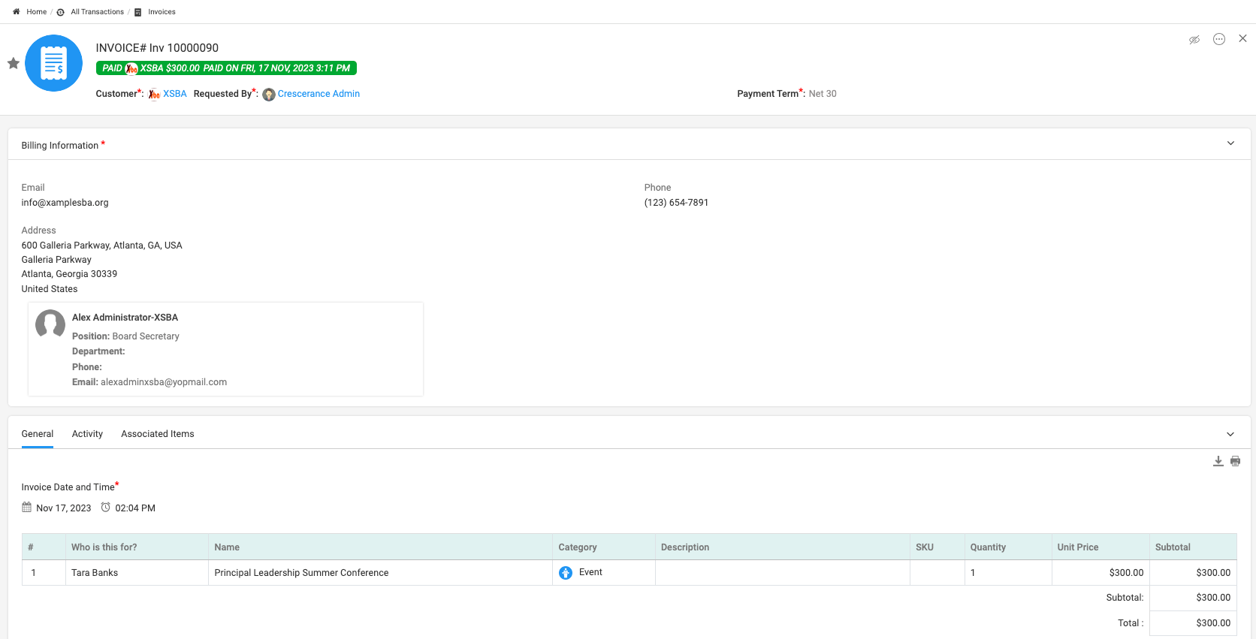Screen dimensions: 1256x639
Task: Collapse the General tabs section
Action: coord(1230,434)
